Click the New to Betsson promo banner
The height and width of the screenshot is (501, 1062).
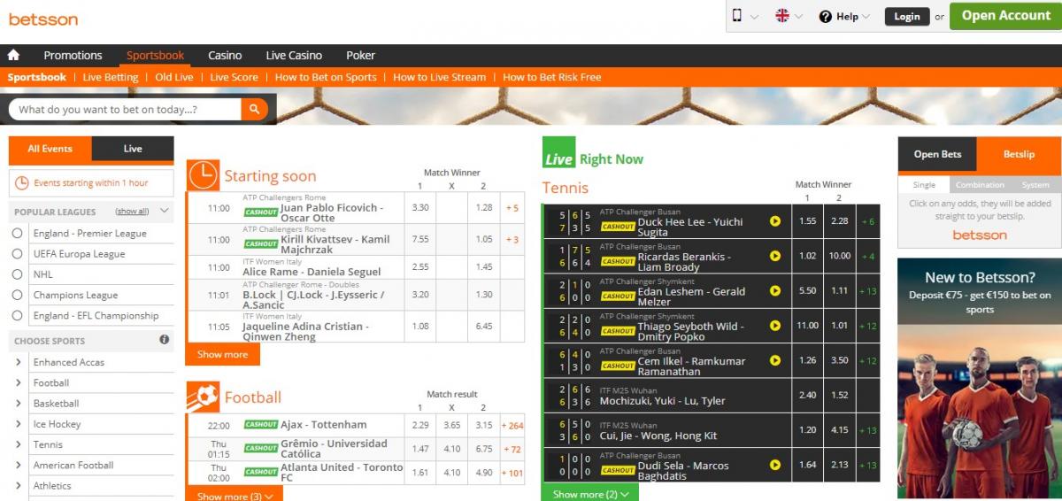click(980, 378)
